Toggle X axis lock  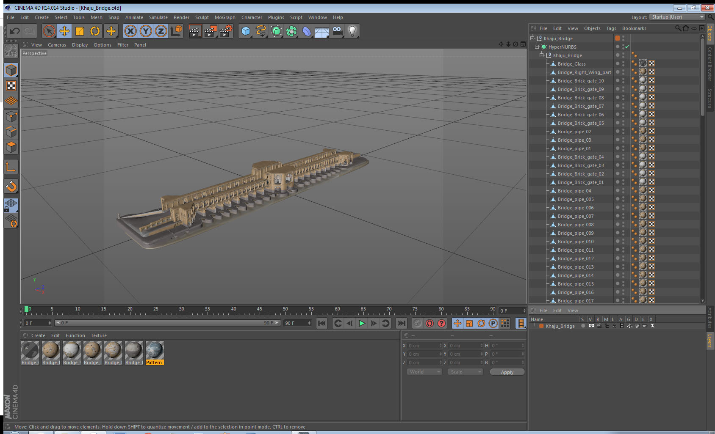[130, 31]
